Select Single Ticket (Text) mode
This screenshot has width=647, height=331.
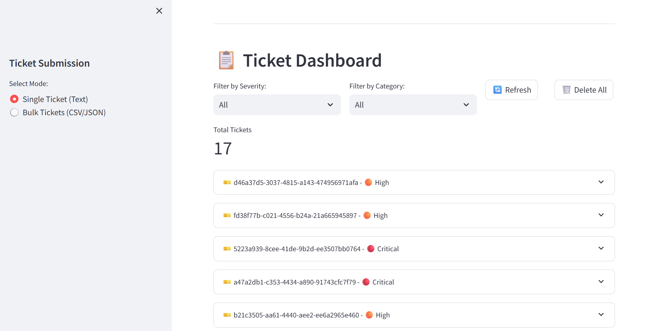click(x=14, y=99)
